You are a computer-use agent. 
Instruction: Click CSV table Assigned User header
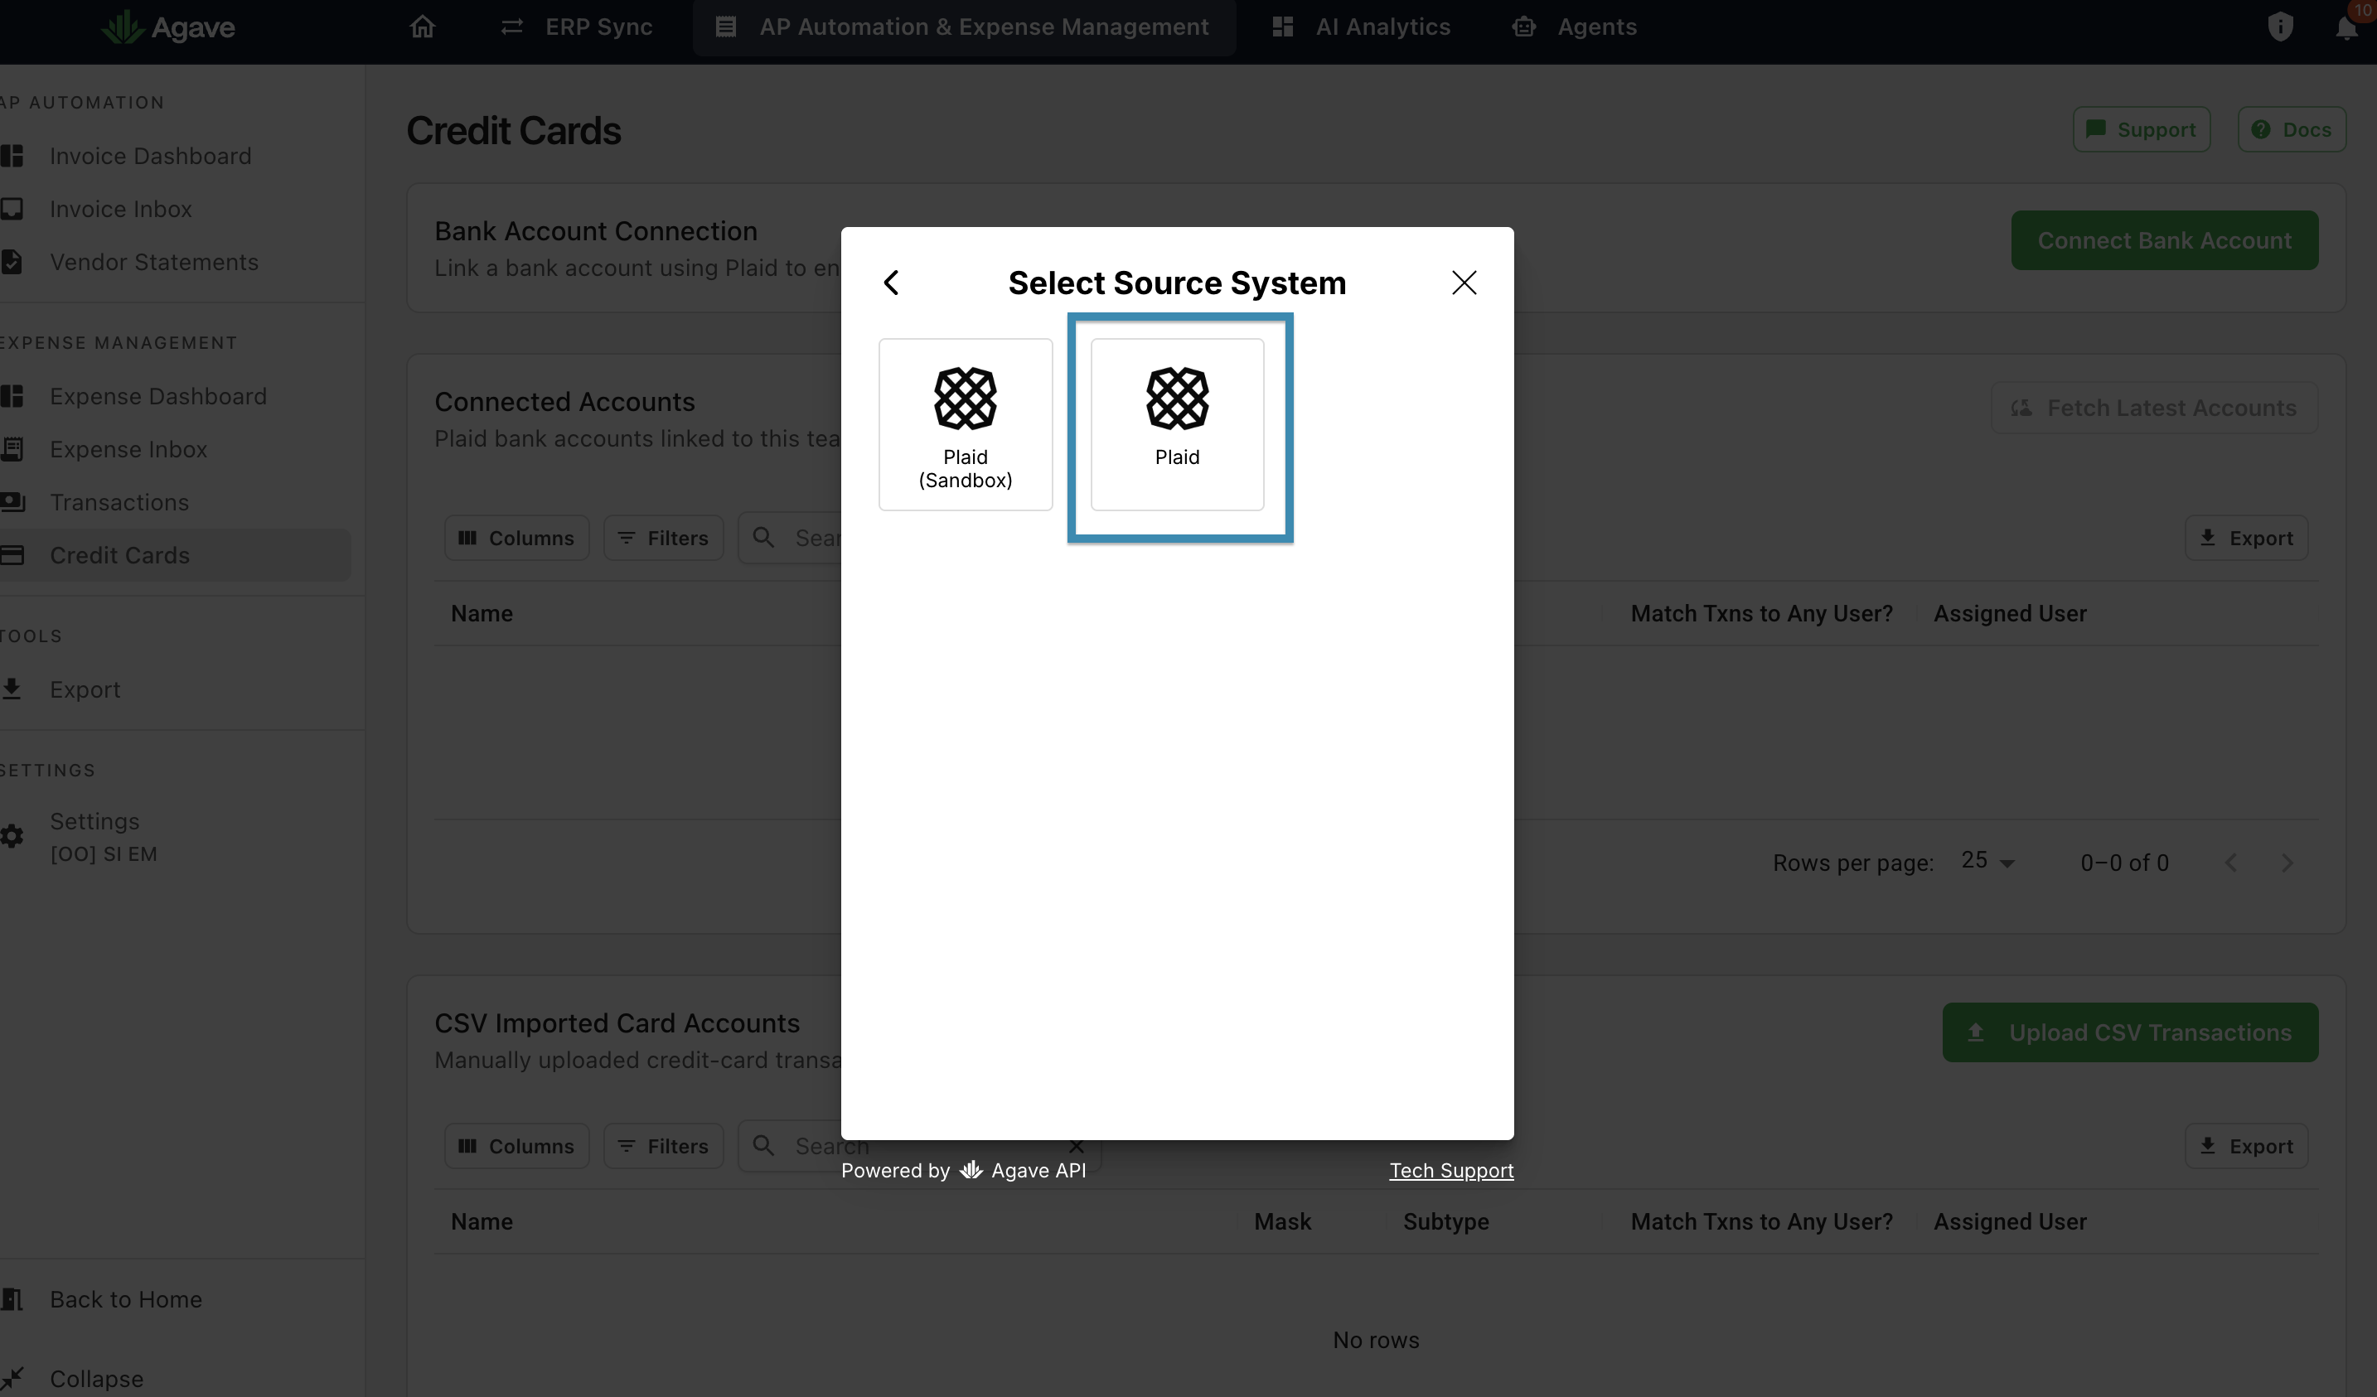point(2009,1222)
